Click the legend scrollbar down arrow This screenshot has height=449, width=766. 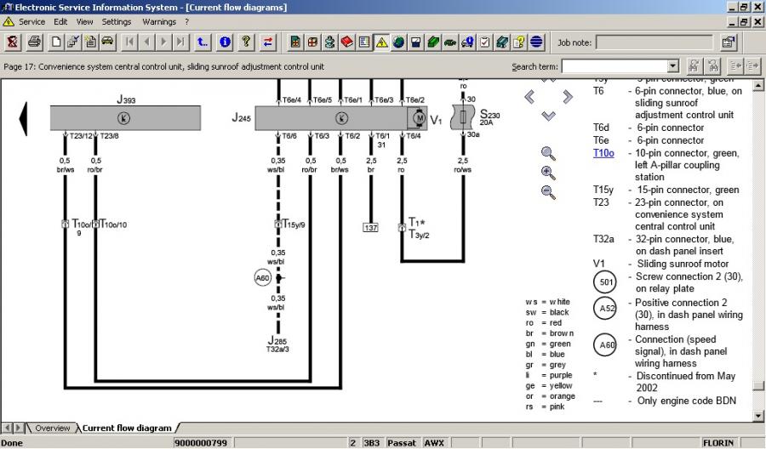[x=759, y=415]
